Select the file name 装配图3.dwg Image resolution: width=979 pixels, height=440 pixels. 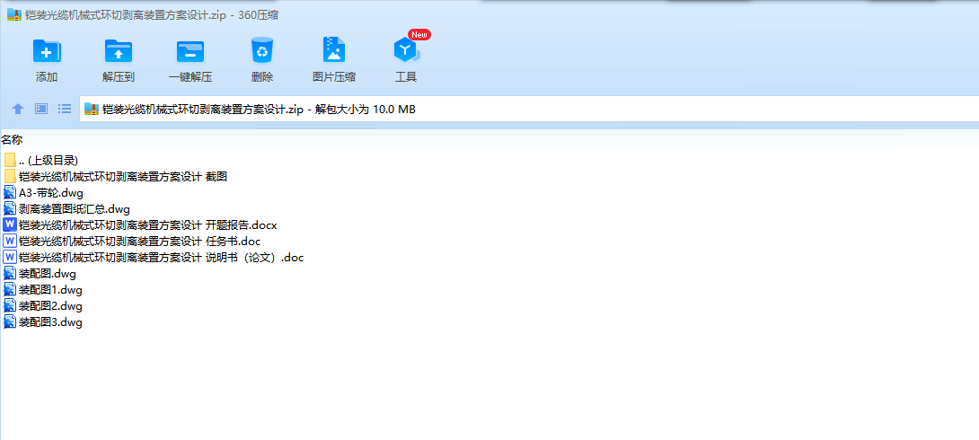click(50, 322)
